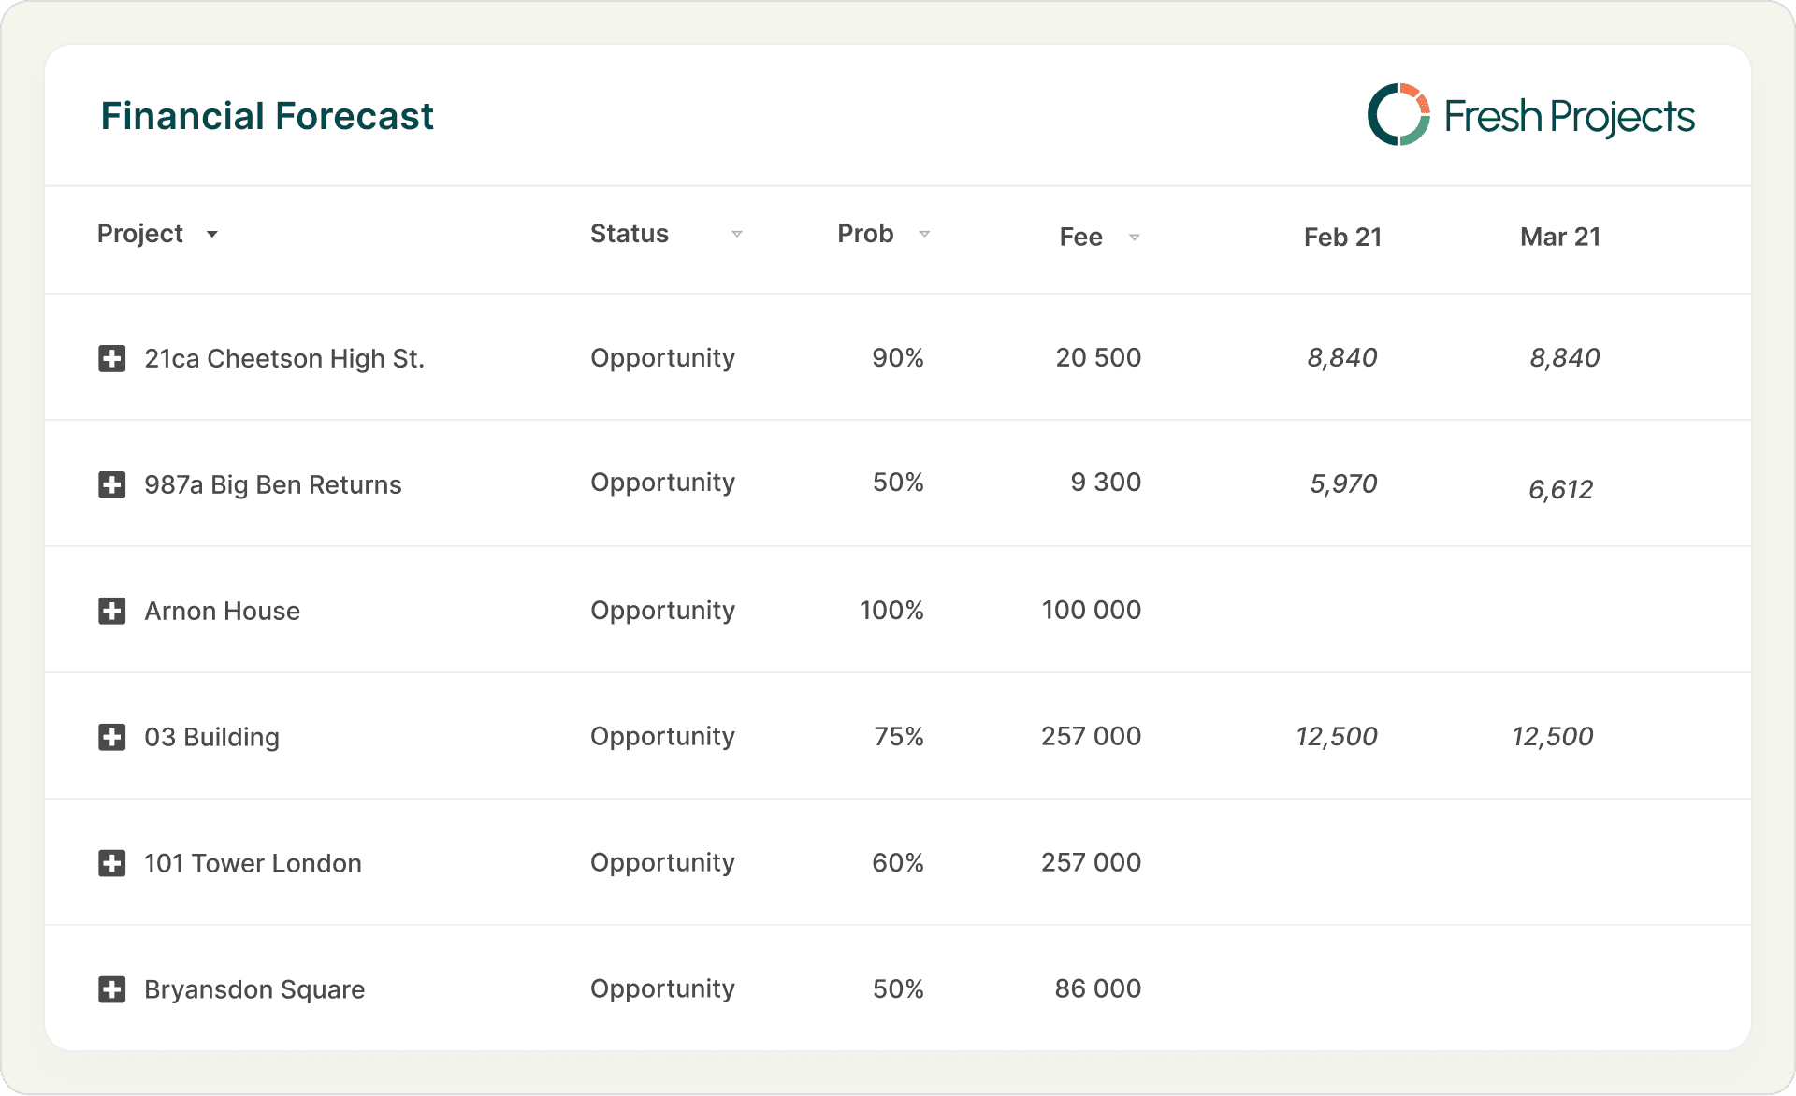
Task: Click plus icon beside 03 Building
Action: click(112, 737)
